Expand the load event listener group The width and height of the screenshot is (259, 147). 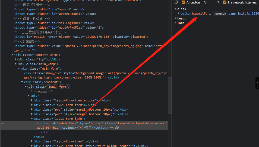tap(176, 23)
